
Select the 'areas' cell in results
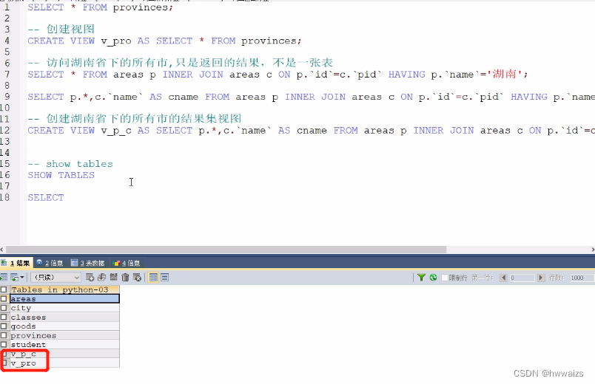coord(64,299)
